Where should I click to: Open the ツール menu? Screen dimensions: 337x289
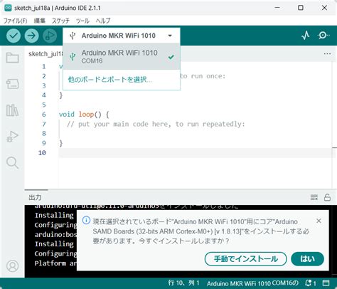coord(82,21)
